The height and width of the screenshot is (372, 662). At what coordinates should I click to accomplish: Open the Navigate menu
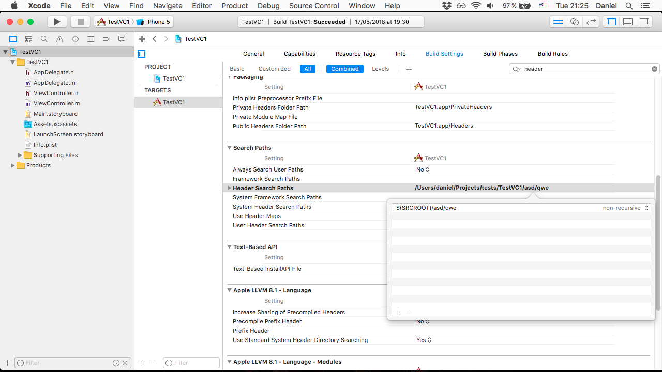tap(168, 6)
